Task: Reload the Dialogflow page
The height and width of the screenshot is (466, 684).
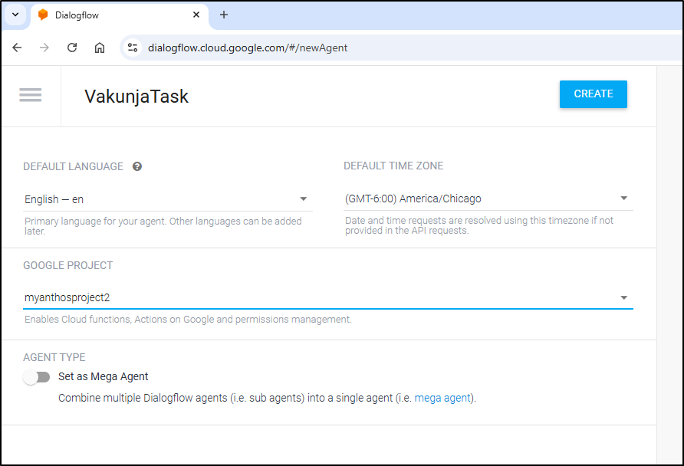Action: (x=72, y=48)
